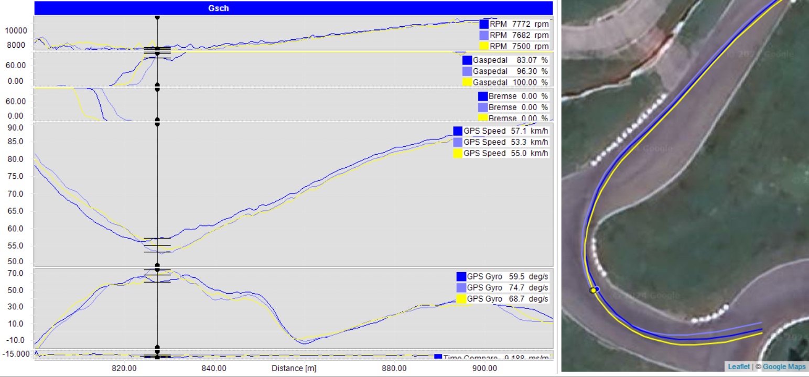Select the RPM 7682 rpm legend label

(x=519, y=35)
